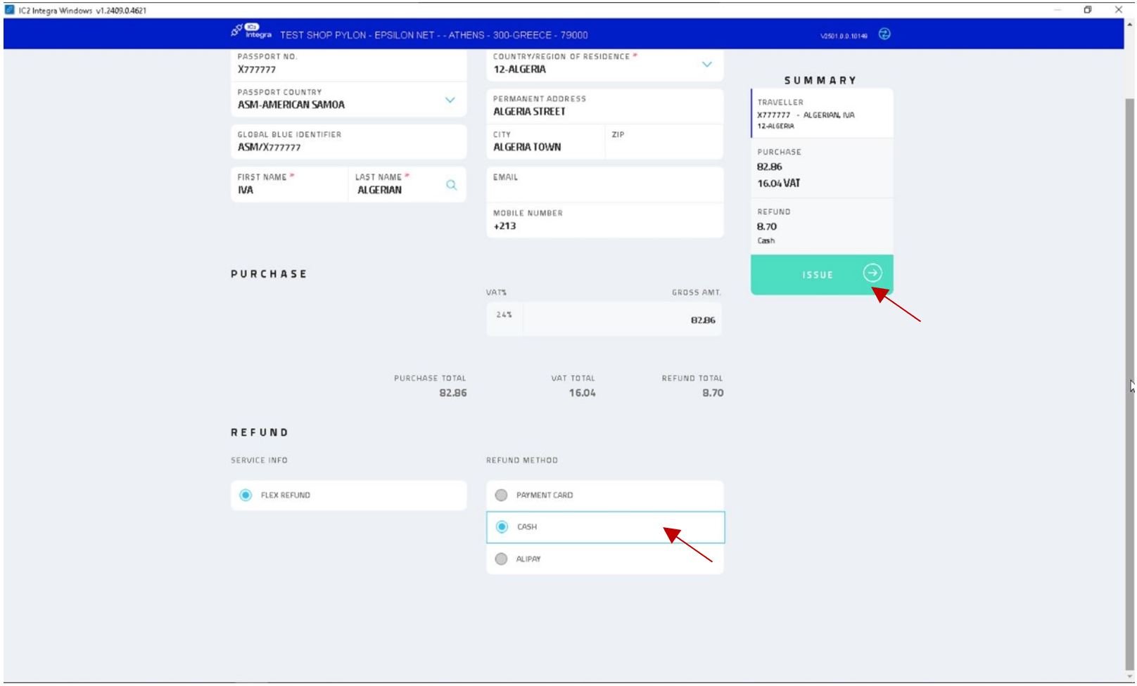Click the IC2 Integra app icon in title bar
Viewport: 1137px width, 686px height.
(10, 10)
